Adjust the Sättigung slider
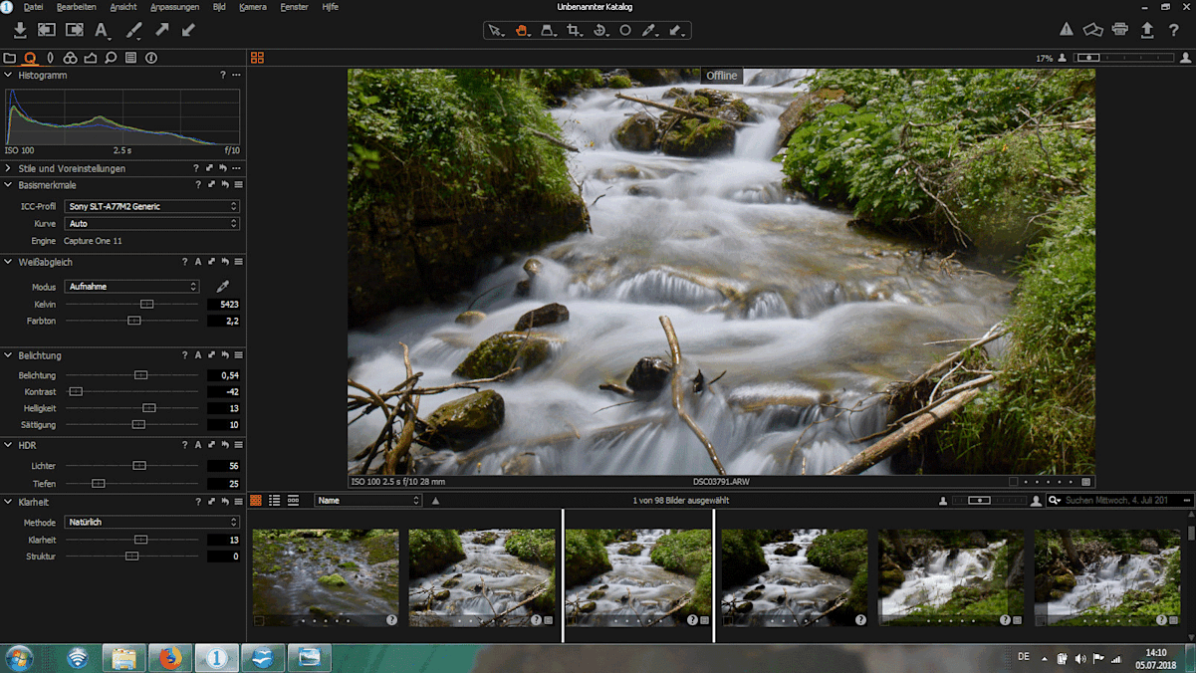 coord(135,424)
